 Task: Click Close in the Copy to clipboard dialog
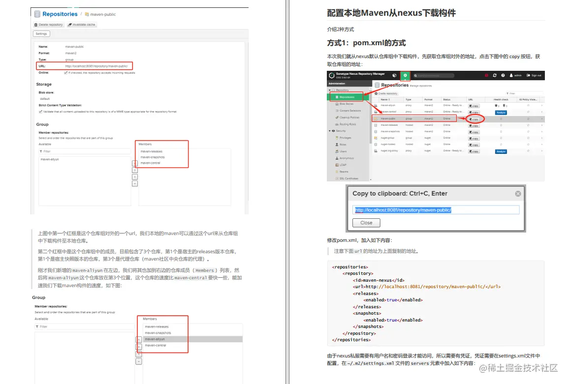[366, 223]
